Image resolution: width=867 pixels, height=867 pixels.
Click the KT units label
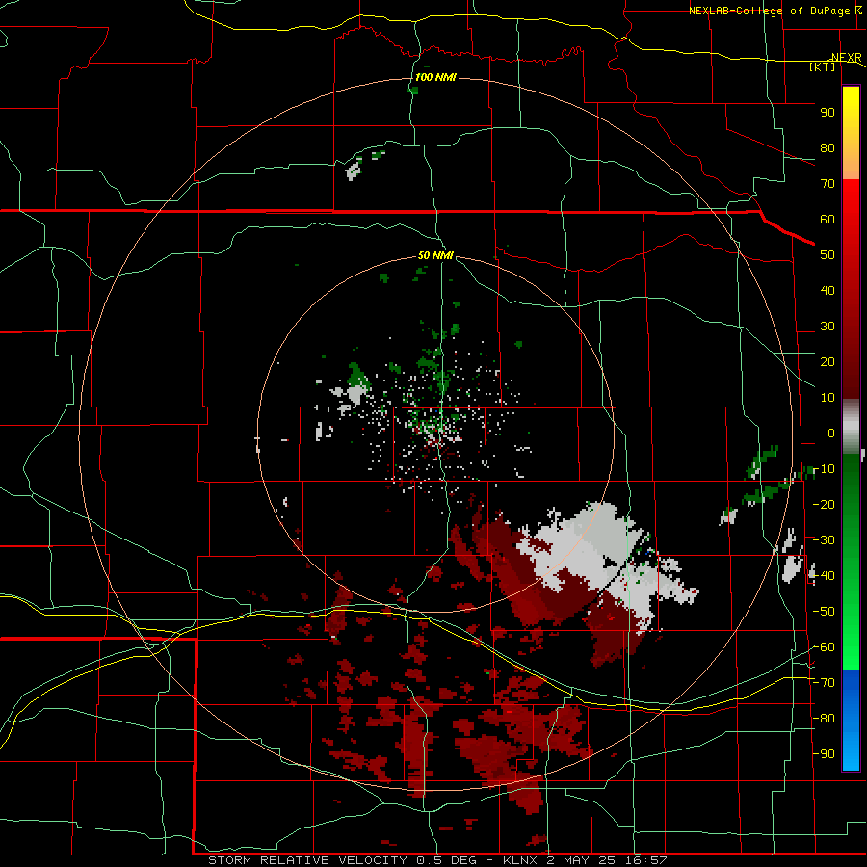coord(823,66)
